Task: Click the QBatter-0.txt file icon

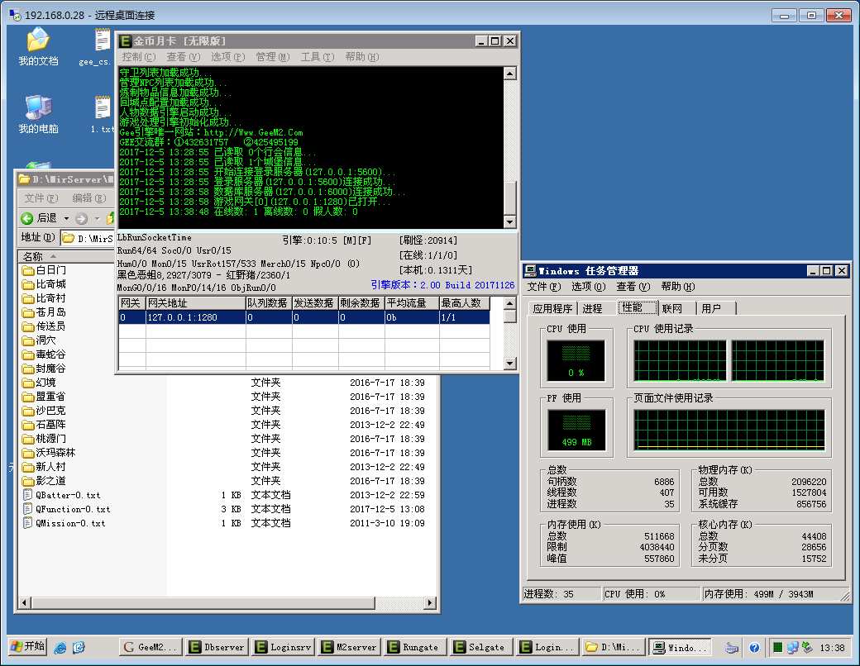Action: (27, 494)
